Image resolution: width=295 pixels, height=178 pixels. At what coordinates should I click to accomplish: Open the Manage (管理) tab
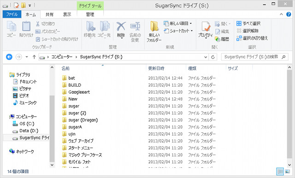90,14
